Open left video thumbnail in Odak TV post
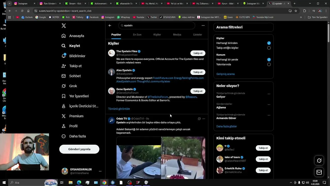330x186 pixels. (x=139, y=158)
